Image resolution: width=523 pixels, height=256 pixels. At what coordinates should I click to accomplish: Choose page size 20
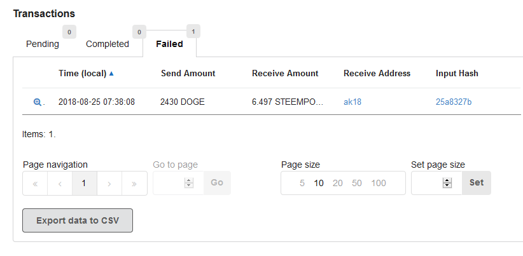(338, 183)
